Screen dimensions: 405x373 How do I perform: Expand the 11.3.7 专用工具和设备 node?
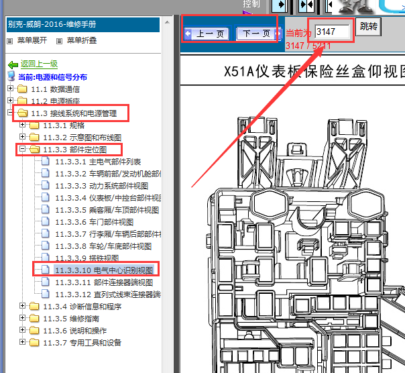tap(23, 341)
